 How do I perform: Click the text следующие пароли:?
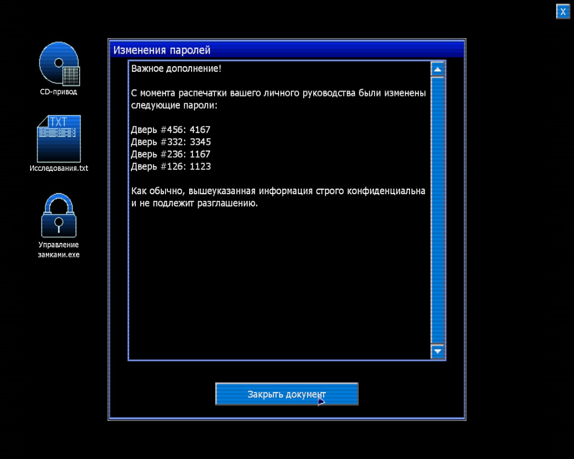point(174,106)
